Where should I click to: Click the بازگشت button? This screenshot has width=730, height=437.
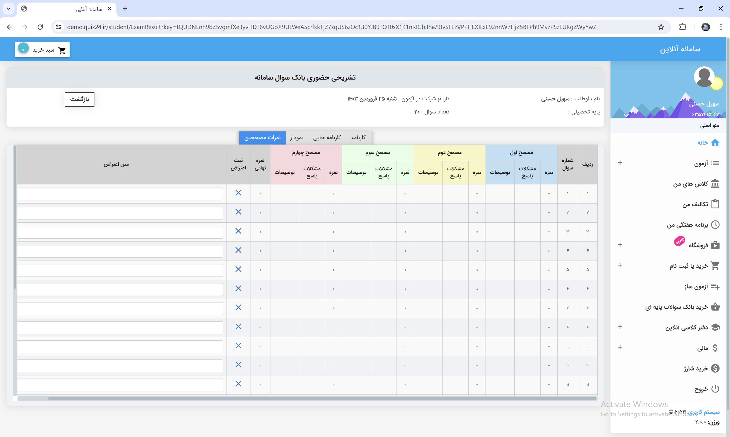(x=80, y=99)
